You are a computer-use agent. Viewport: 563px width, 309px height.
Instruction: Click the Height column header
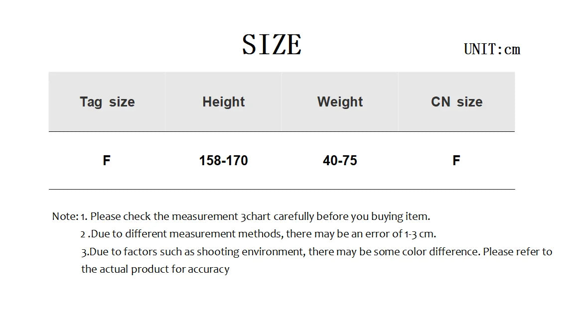[223, 102]
